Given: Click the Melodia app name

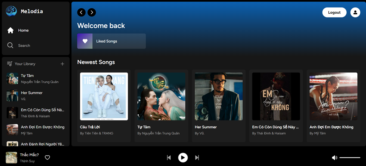Looking at the screenshot, I should click(x=32, y=11).
